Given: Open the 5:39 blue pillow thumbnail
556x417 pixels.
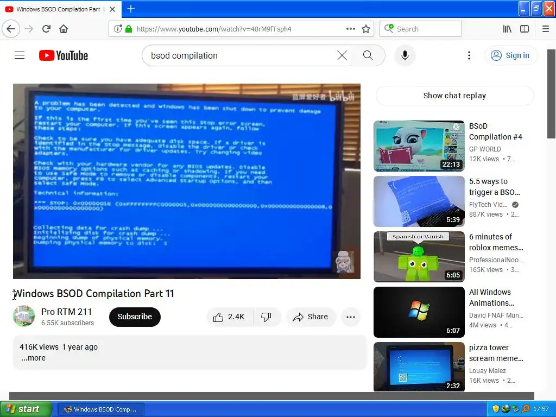Looking at the screenshot, I should click(x=419, y=201).
